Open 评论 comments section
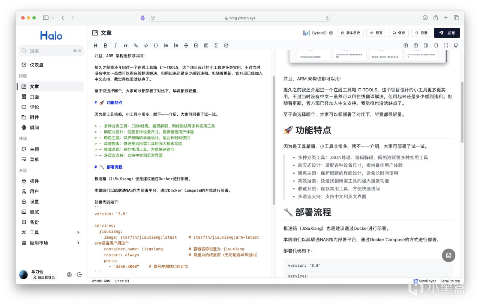Viewport: 480px width, 305px height. pos(51,107)
